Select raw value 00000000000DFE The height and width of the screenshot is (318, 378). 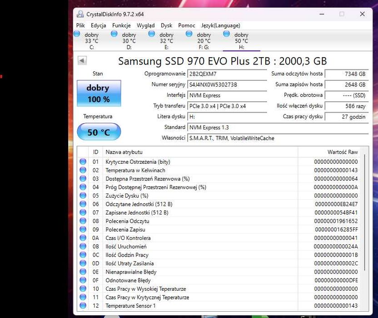click(336, 280)
